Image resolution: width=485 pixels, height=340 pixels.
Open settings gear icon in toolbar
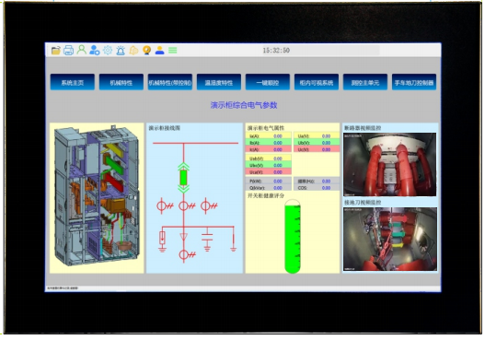[x=108, y=50]
